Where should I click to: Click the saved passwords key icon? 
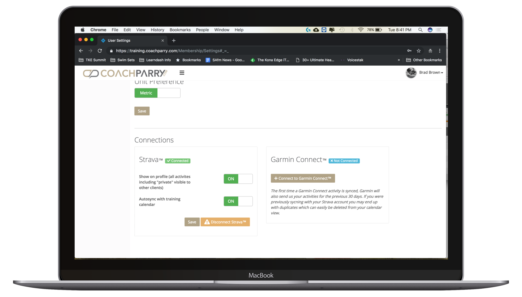(409, 51)
